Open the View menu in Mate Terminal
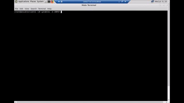The width and height of the screenshot is (184, 103). [x=27, y=9]
